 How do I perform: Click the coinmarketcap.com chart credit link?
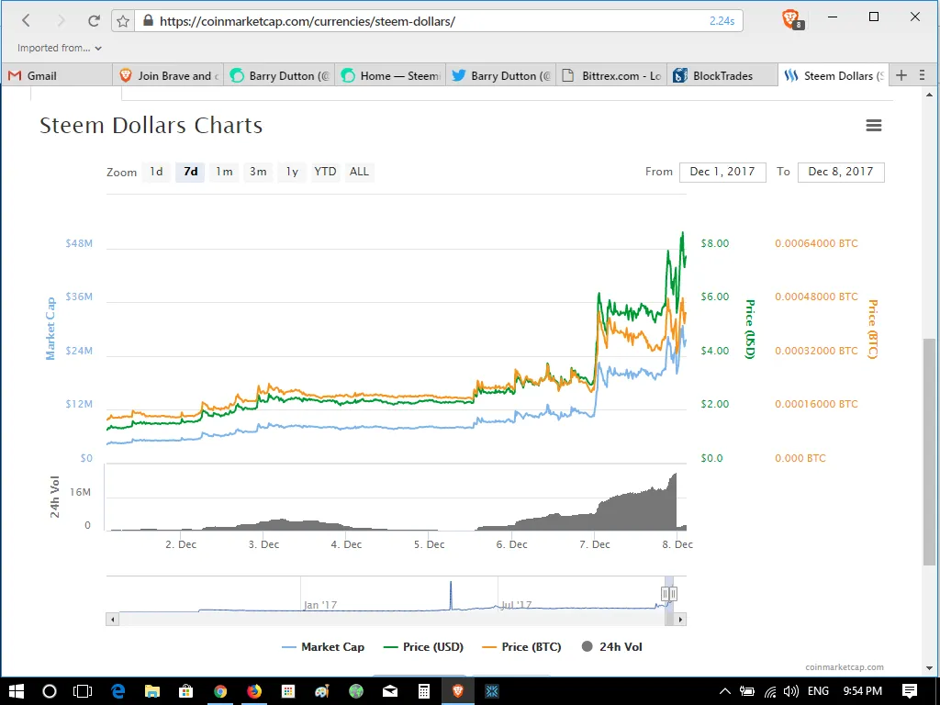(x=845, y=666)
